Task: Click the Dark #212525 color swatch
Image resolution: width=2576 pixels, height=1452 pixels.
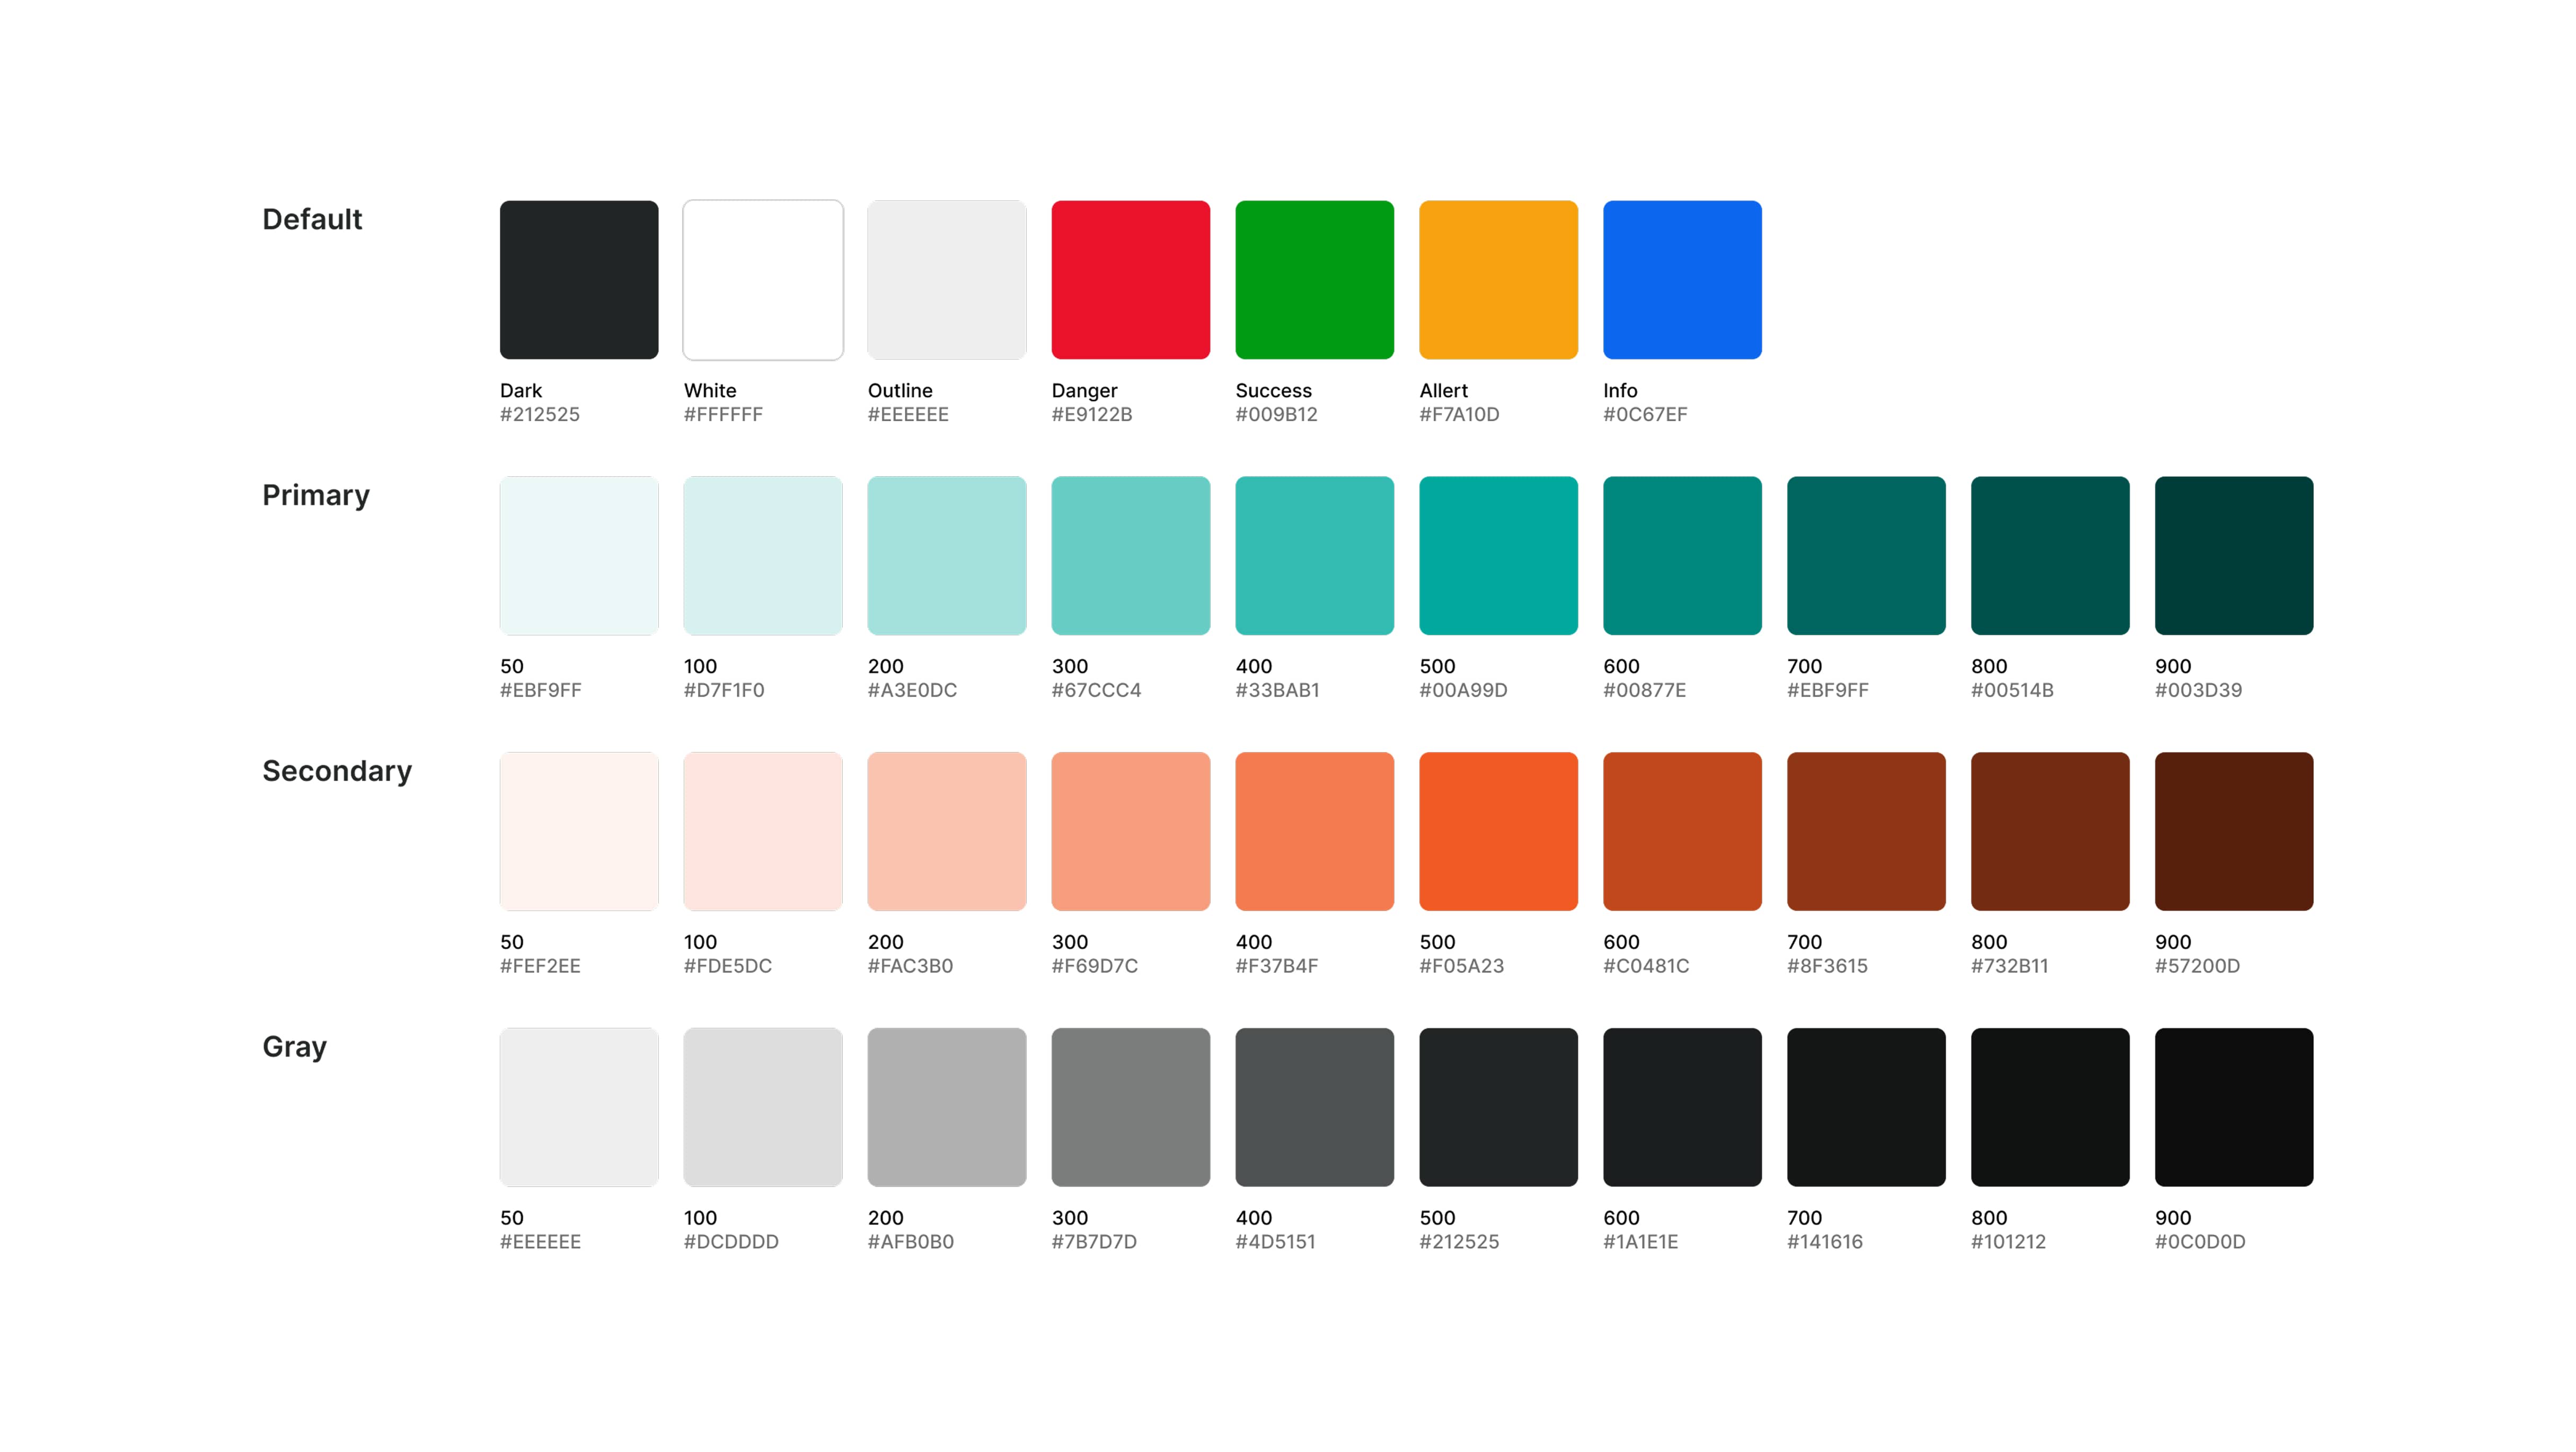Action: click(579, 280)
